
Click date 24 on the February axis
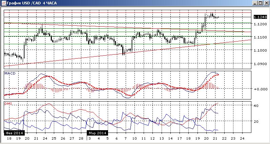[x=45, y=139]
